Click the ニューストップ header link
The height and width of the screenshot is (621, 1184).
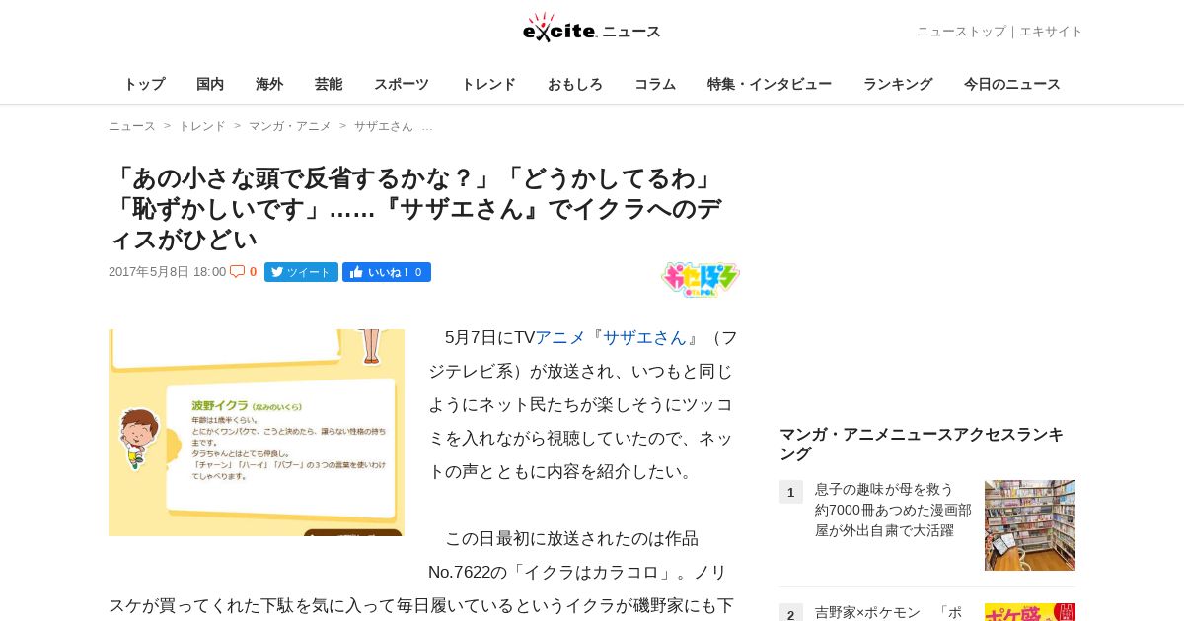point(961,32)
